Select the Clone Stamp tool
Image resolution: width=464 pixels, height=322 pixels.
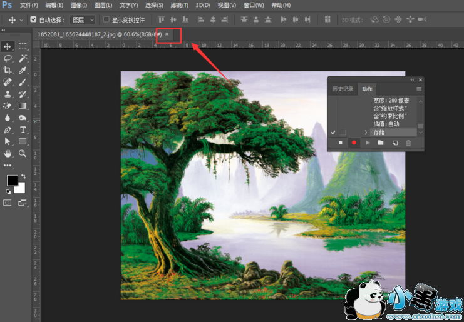[8, 94]
